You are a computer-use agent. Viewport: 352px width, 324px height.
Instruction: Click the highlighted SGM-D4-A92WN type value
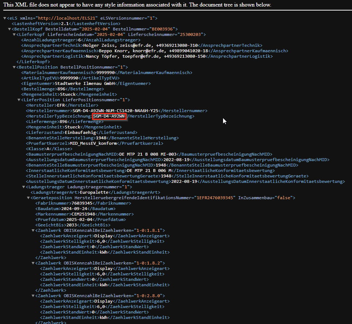[109, 116]
